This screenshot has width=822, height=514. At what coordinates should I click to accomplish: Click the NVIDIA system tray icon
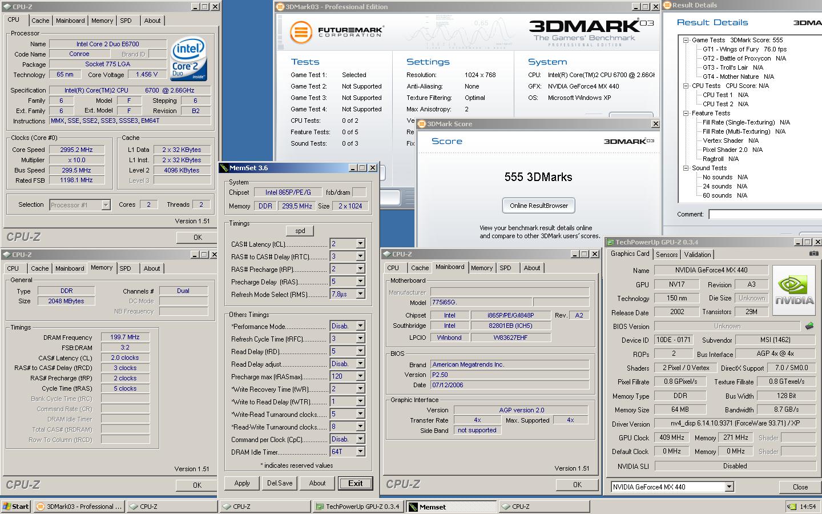[792, 506]
